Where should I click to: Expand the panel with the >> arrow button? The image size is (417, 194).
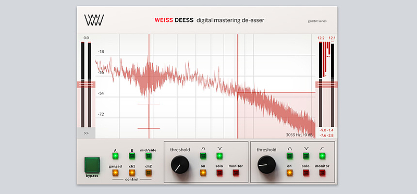coord(86,134)
